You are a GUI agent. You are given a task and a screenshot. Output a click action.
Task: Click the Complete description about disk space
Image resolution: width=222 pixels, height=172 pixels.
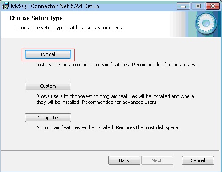(x=108, y=127)
